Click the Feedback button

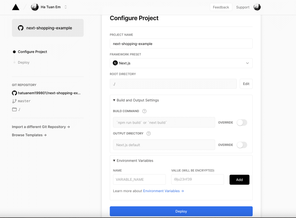(x=221, y=7)
